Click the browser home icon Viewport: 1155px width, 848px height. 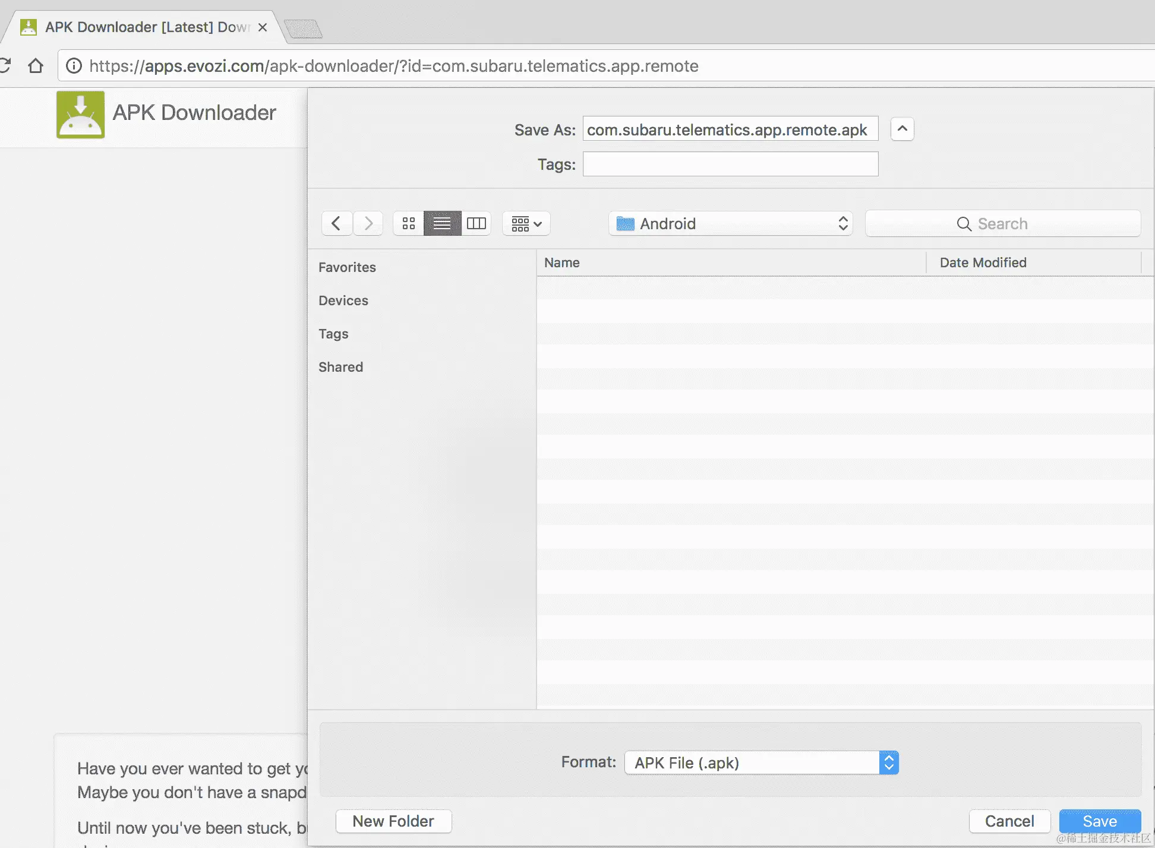(x=36, y=65)
